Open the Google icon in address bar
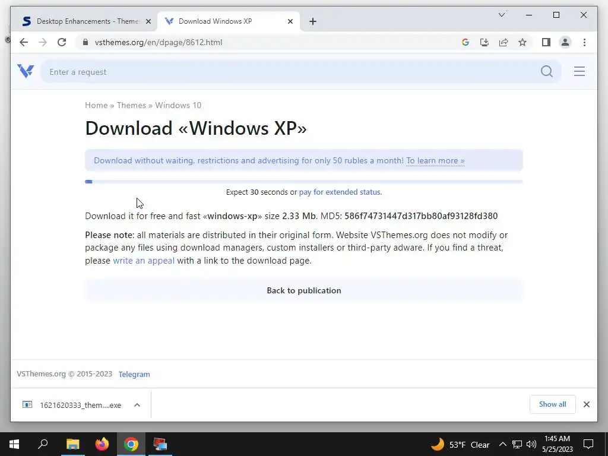The width and height of the screenshot is (608, 456). click(465, 42)
